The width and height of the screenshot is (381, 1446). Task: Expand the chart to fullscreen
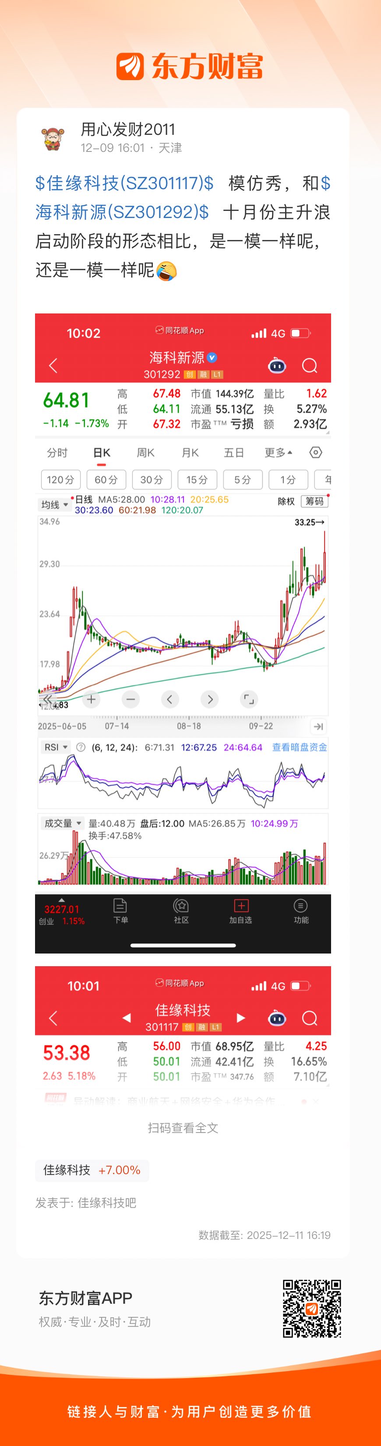[249, 699]
